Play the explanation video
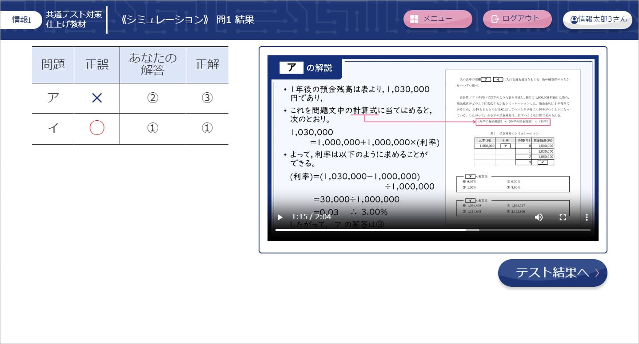This screenshot has width=639, height=344. 280,217
